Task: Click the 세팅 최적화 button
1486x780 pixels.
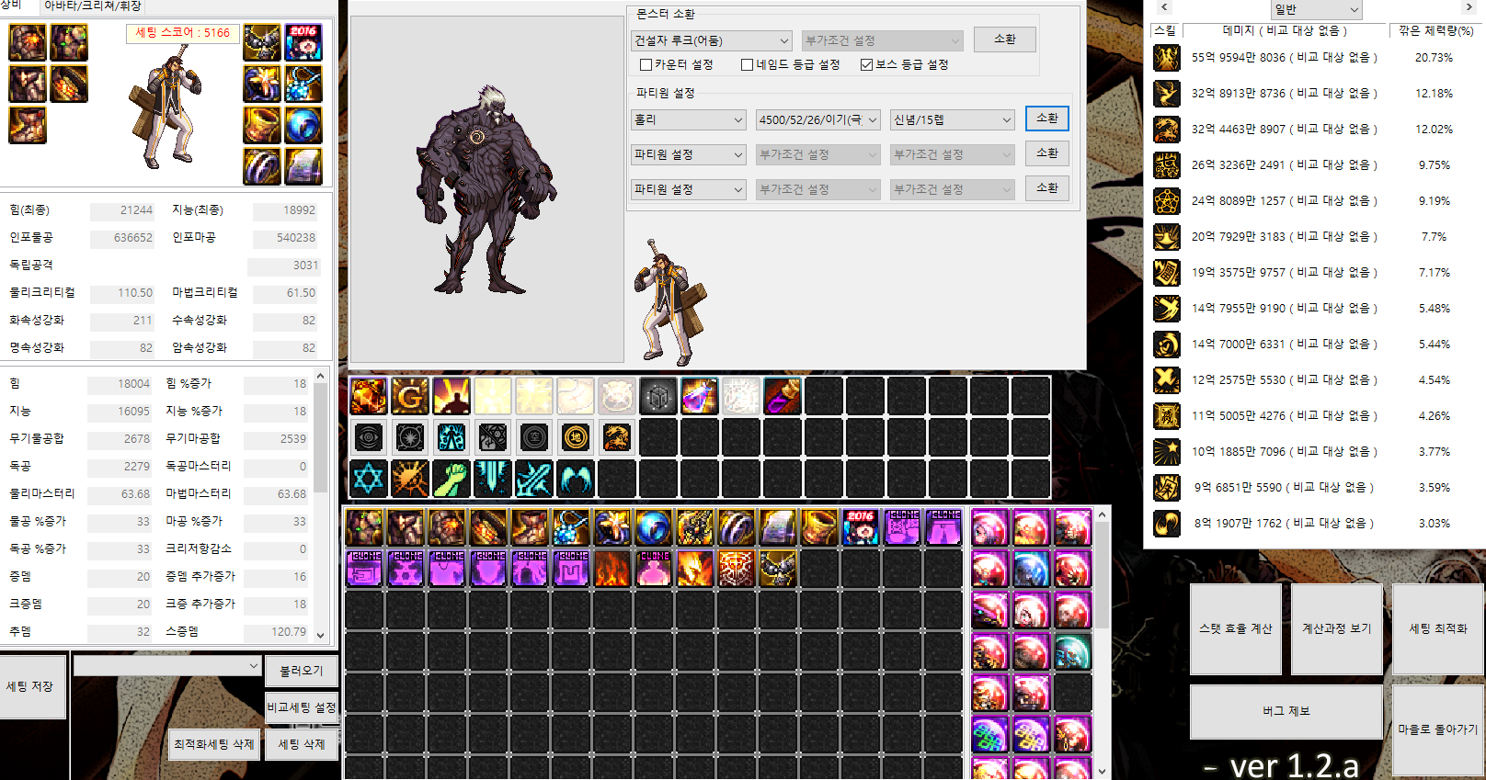Action: [1438, 628]
